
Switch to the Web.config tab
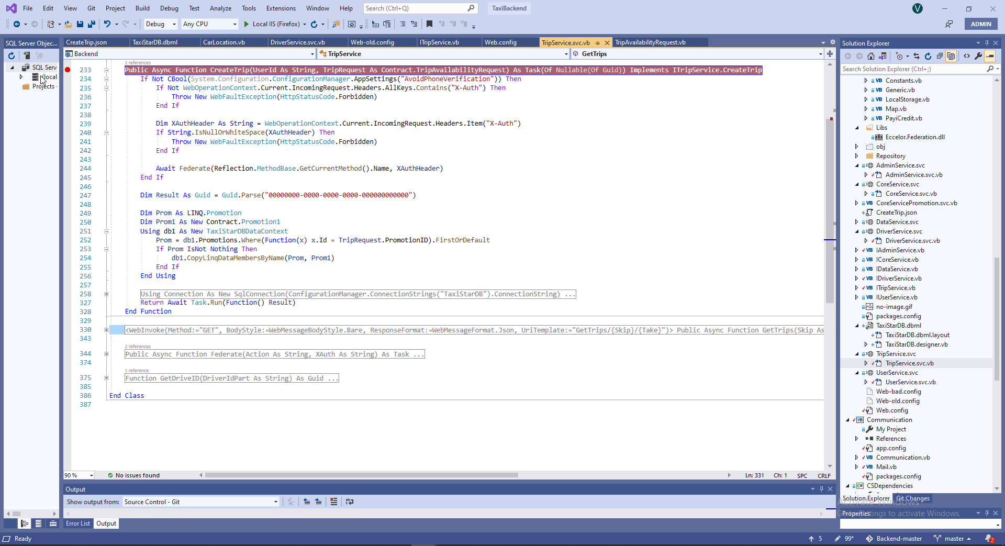(x=500, y=42)
